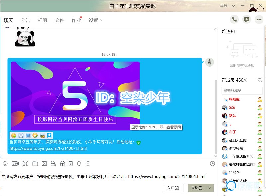Send image to phone icon
Screen dimensions: 266x196
[28, 135]
